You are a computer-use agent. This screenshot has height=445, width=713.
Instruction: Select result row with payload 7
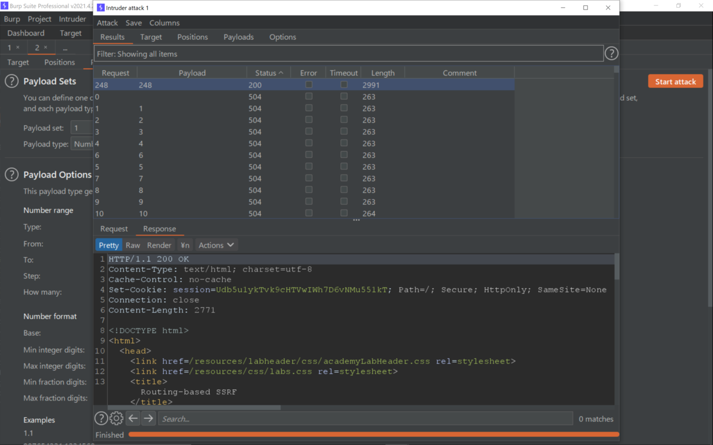[x=304, y=179]
